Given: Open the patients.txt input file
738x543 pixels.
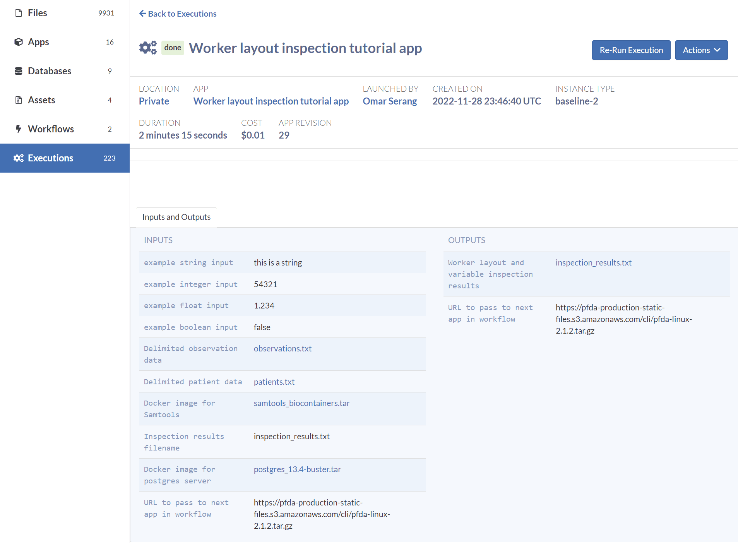Looking at the screenshot, I should pyautogui.click(x=274, y=382).
